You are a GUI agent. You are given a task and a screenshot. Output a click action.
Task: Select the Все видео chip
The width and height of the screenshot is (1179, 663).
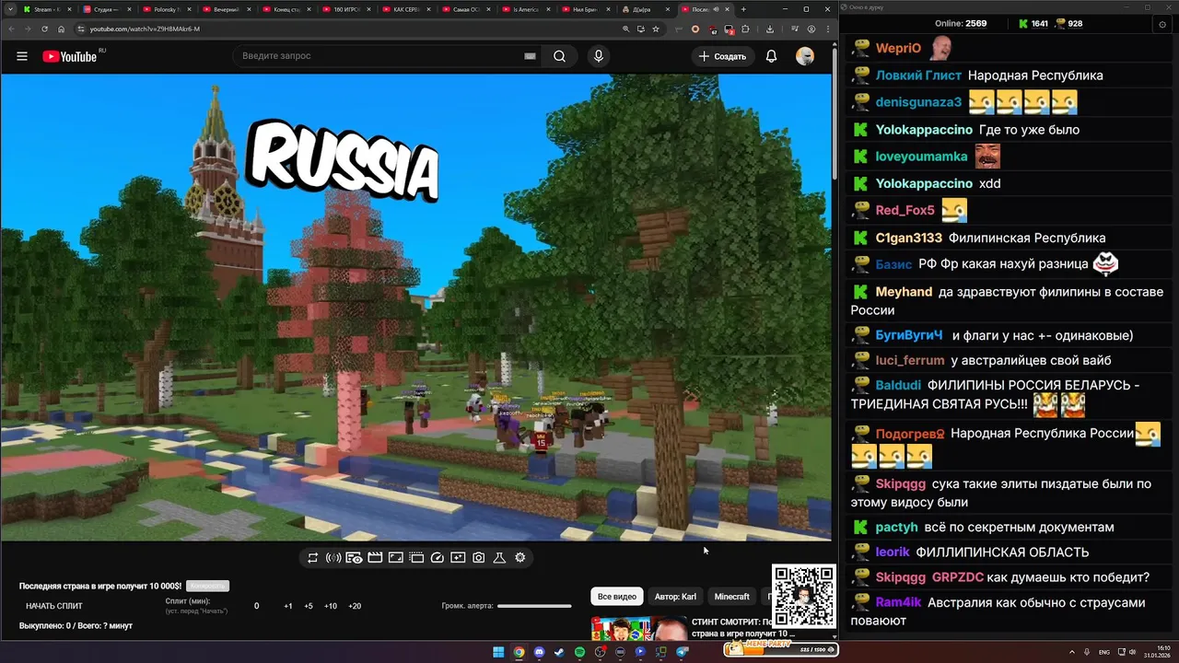pyautogui.click(x=617, y=597)
